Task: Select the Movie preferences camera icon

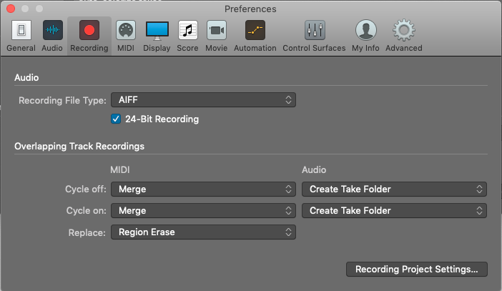Action: pyautogui.click(x=217, y=31)
